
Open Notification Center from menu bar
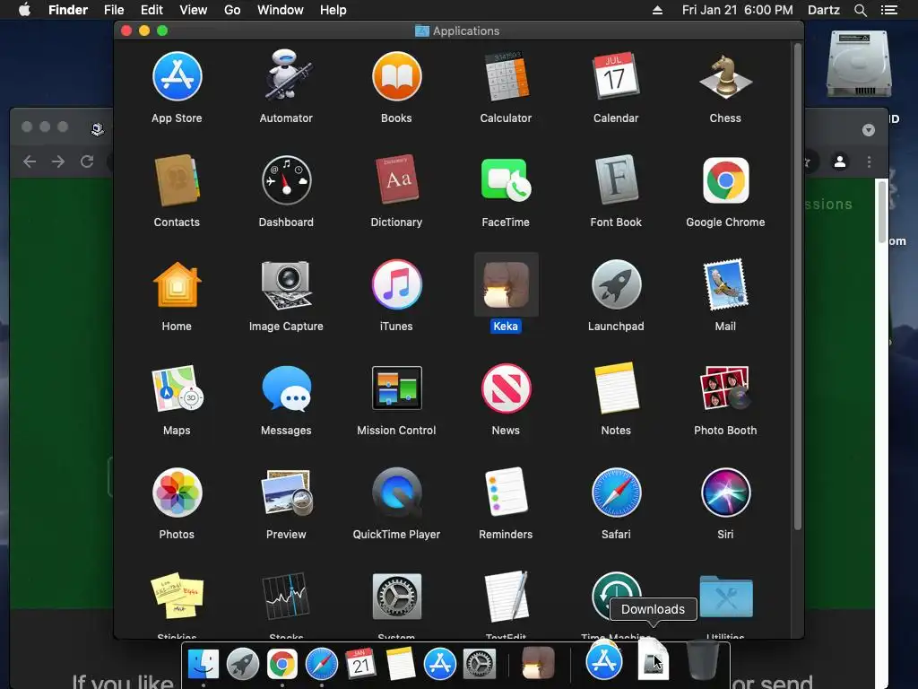click(888, 10)
